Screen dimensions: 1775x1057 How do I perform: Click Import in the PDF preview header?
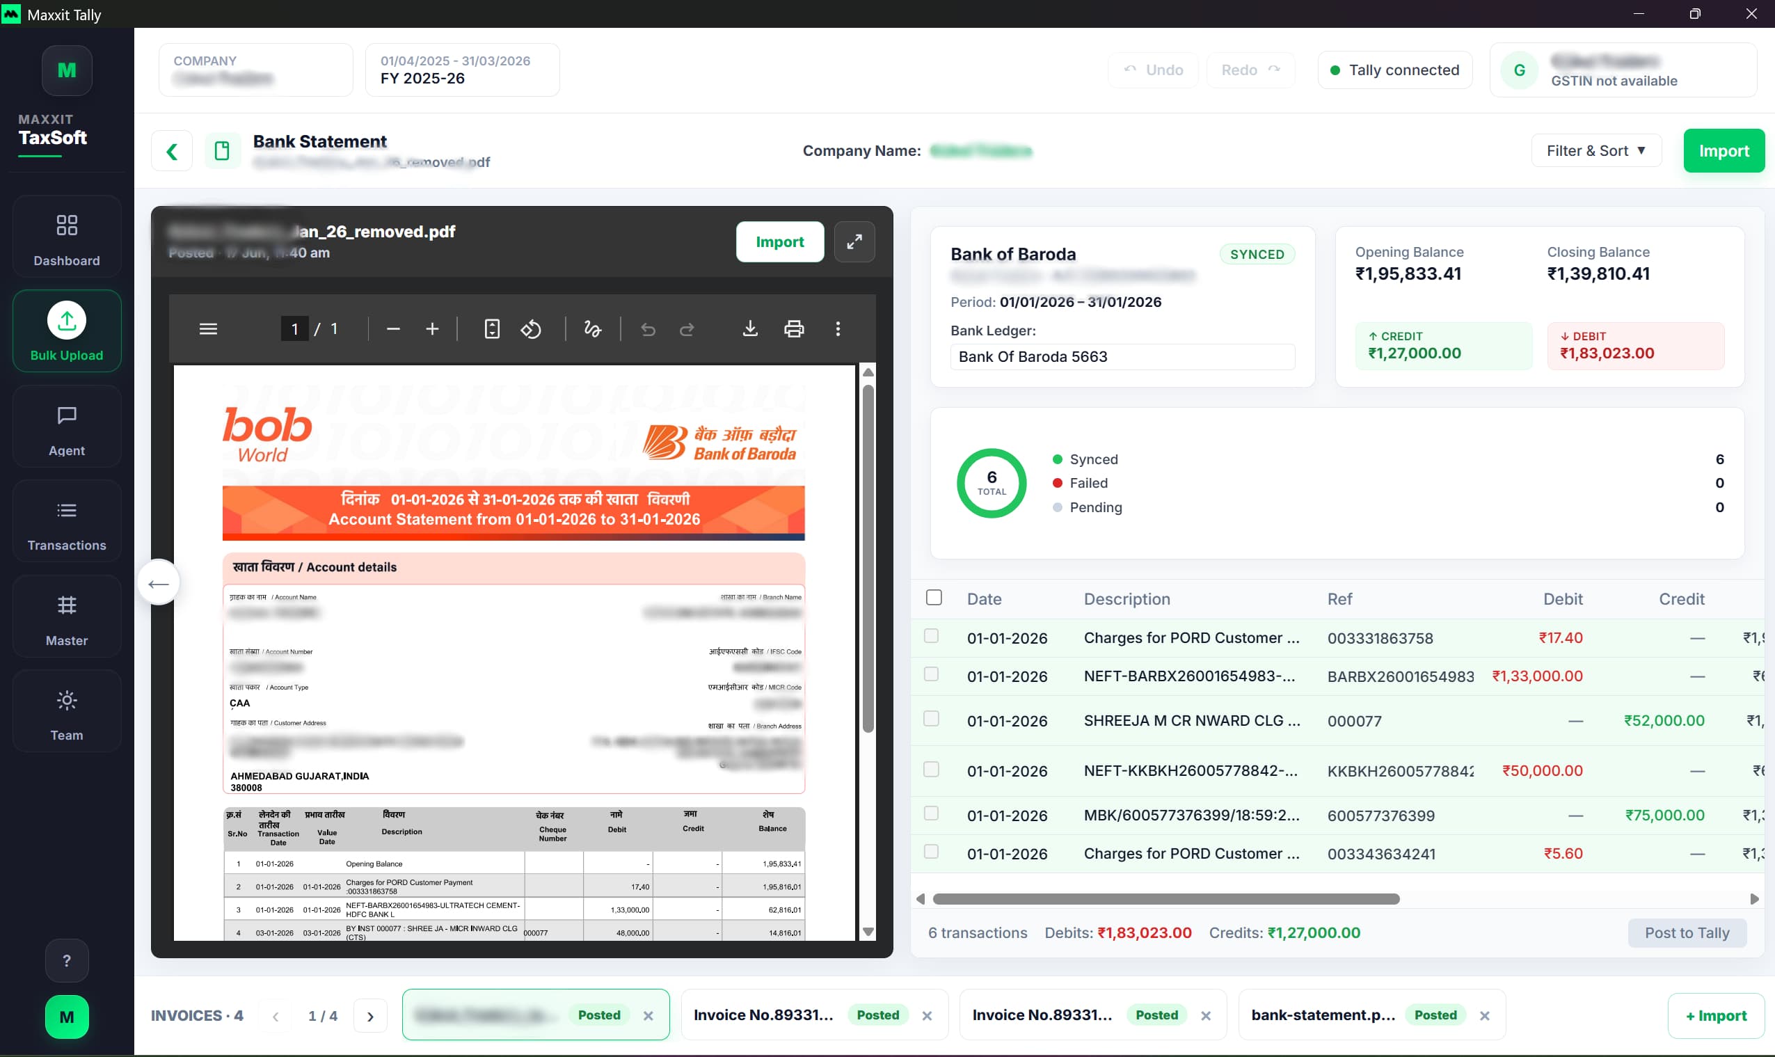(779, 242)
